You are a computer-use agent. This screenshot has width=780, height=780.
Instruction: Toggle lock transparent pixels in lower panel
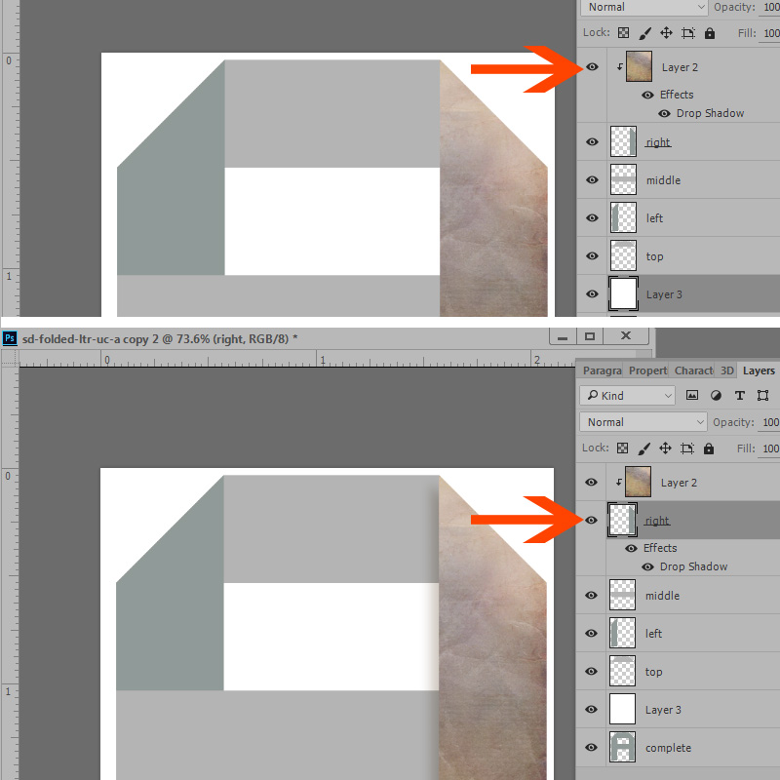(622, 448)
